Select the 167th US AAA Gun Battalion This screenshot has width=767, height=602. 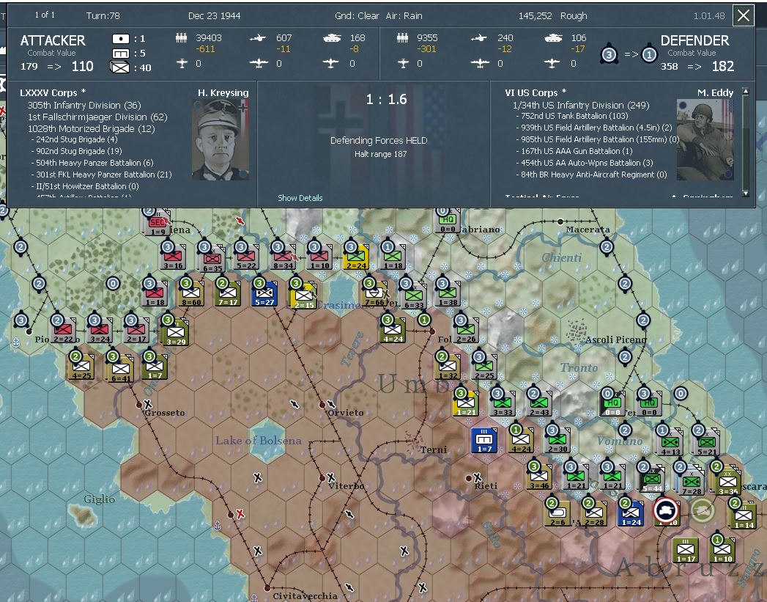[575, 151]
